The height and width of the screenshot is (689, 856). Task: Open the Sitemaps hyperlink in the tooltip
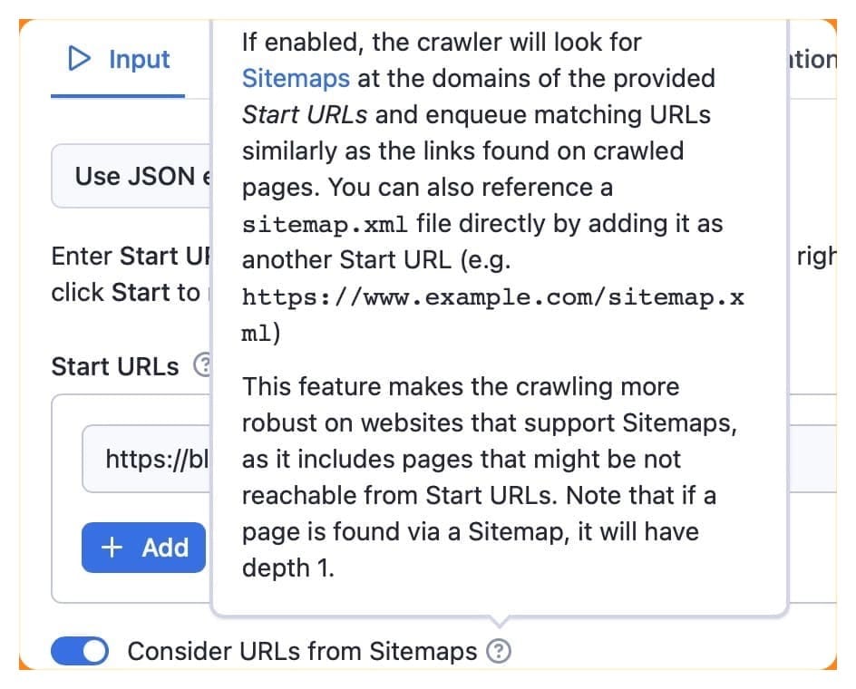(296, 78)
